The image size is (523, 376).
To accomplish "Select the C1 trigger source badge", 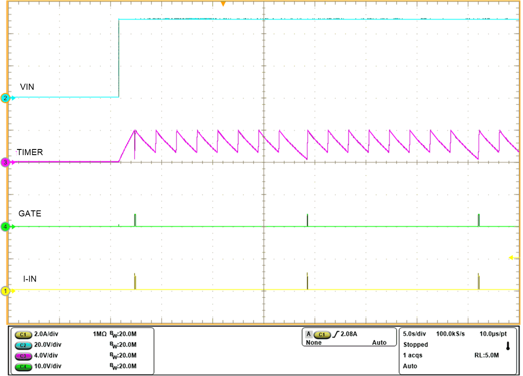I will (x=322, y=334).
